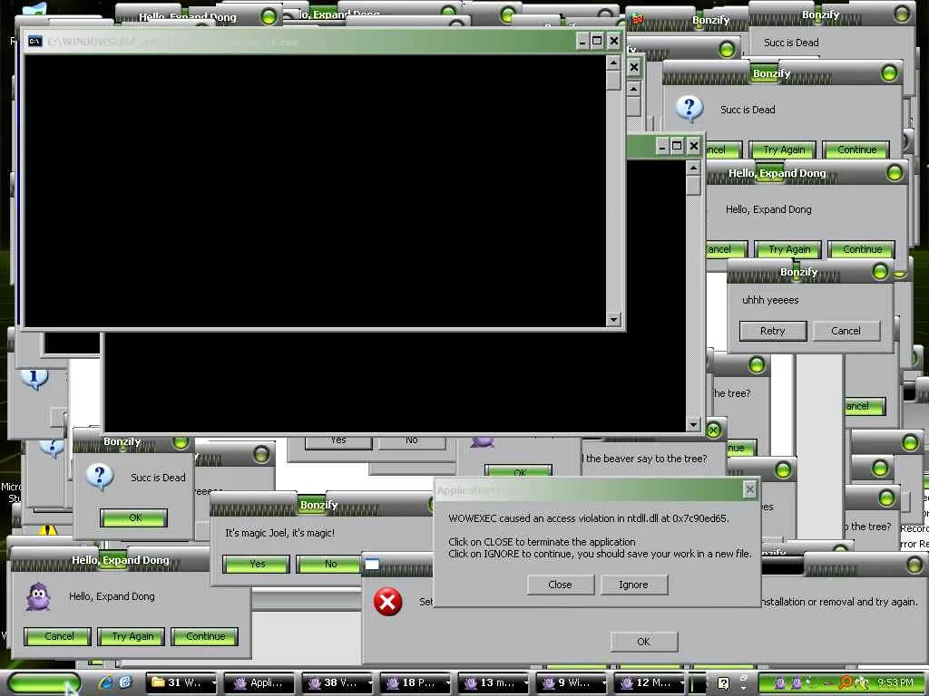Expand the 38 V... taskbar group arrow
Image resolution: width=929 pixels, height=696 pixels.
(x=370, y=683)
